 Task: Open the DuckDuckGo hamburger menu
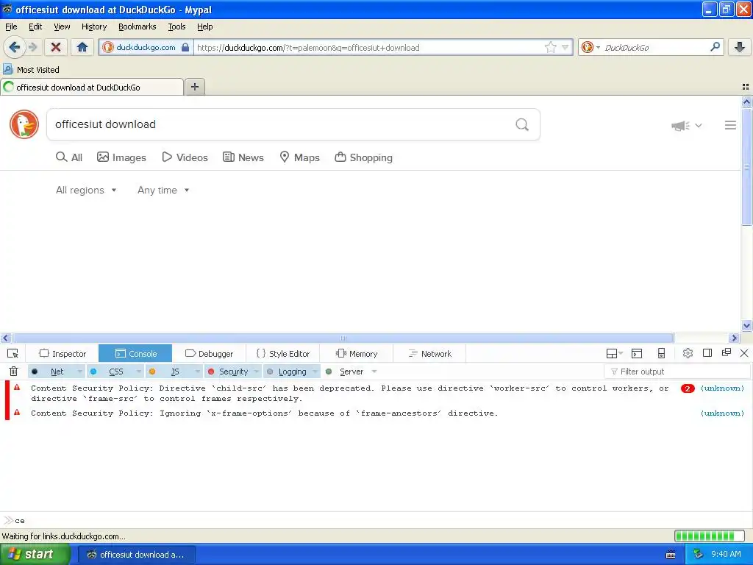click(x=730, y=125)
